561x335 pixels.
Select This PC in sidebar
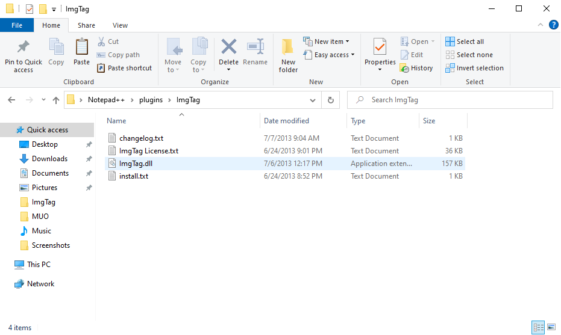39,265
